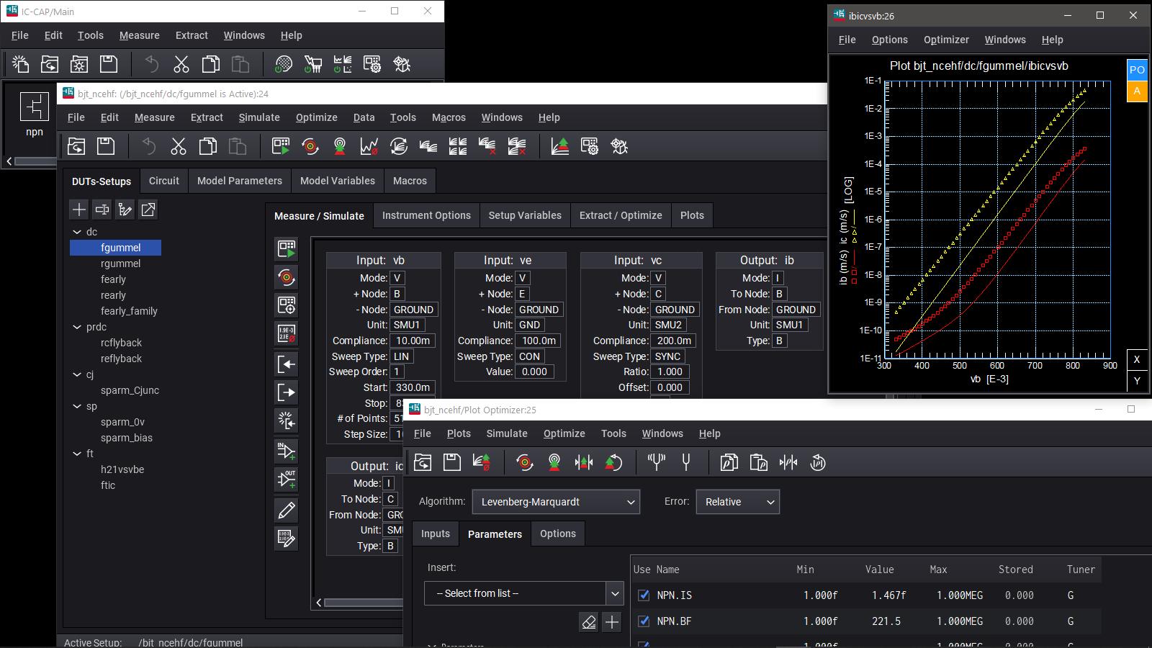Select the pencil edit icon in the setup toolbar

point(286,510)
